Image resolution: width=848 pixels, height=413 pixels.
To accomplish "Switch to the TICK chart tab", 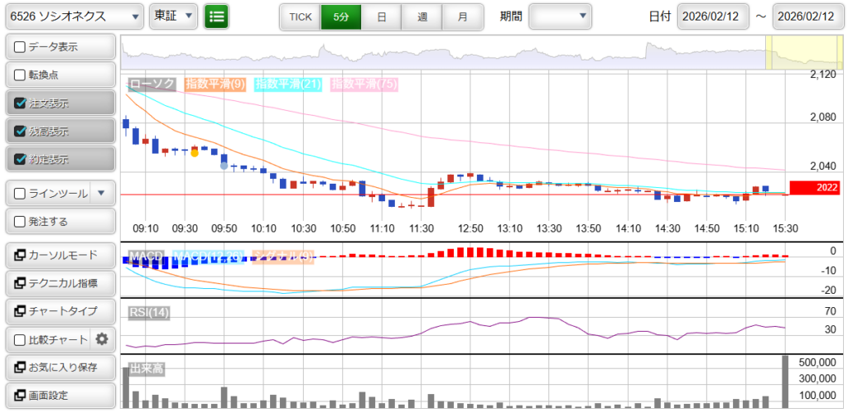I will coord(300,17).
